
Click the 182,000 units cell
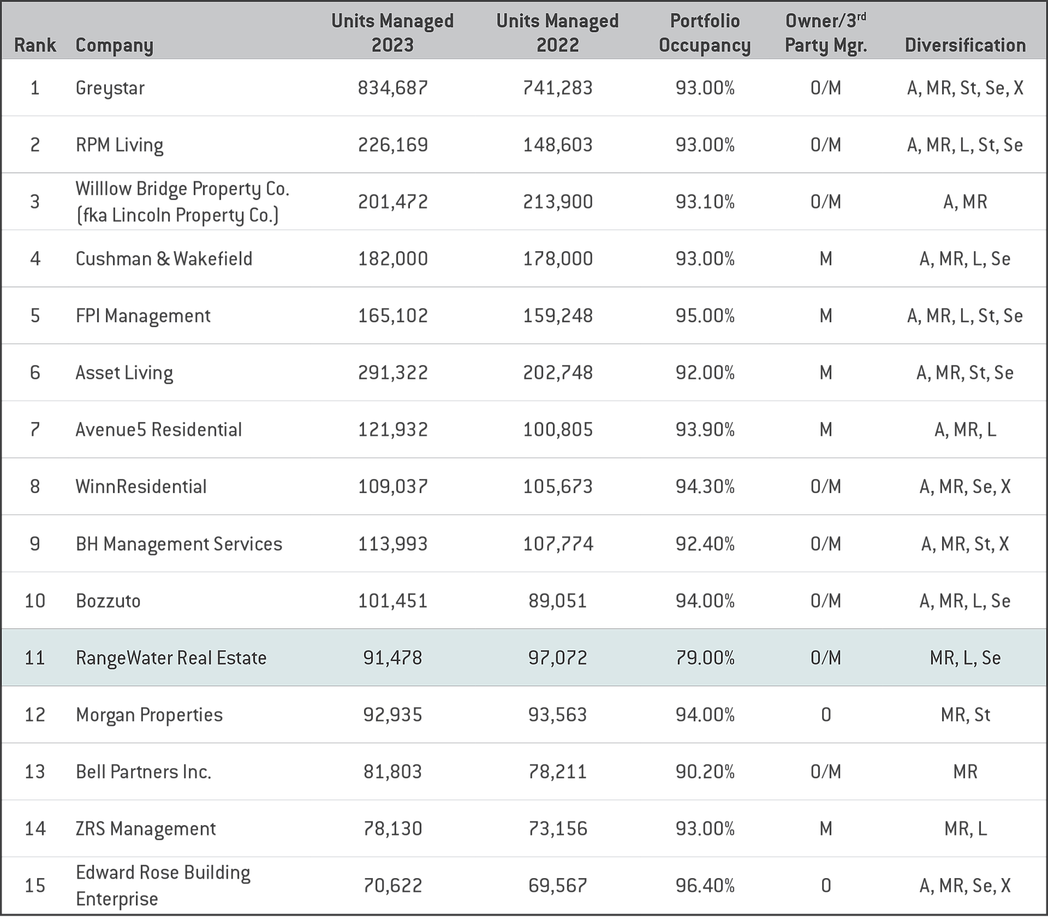[392, 259]
